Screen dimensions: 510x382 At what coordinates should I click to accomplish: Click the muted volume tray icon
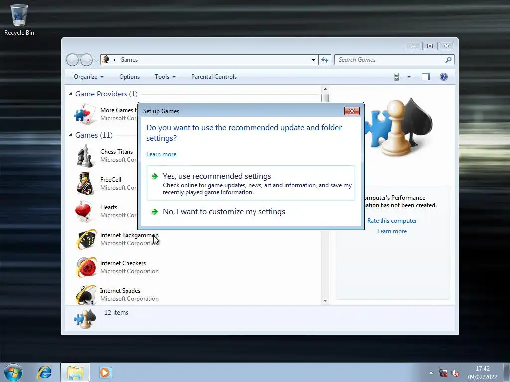point(455,373)
